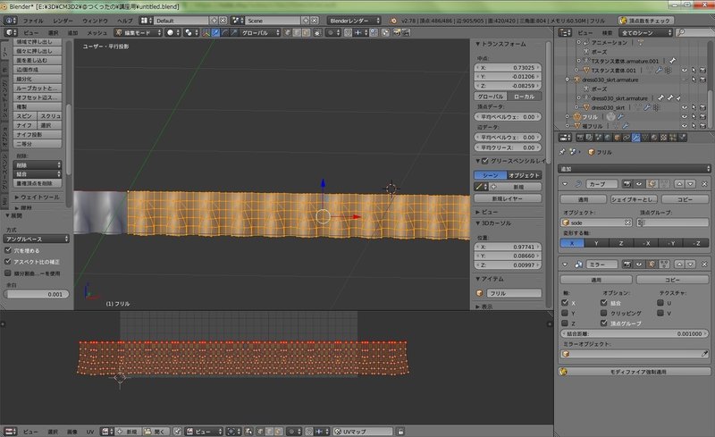Toggle edit-mode display on ミラー modifier

point(652,265)
